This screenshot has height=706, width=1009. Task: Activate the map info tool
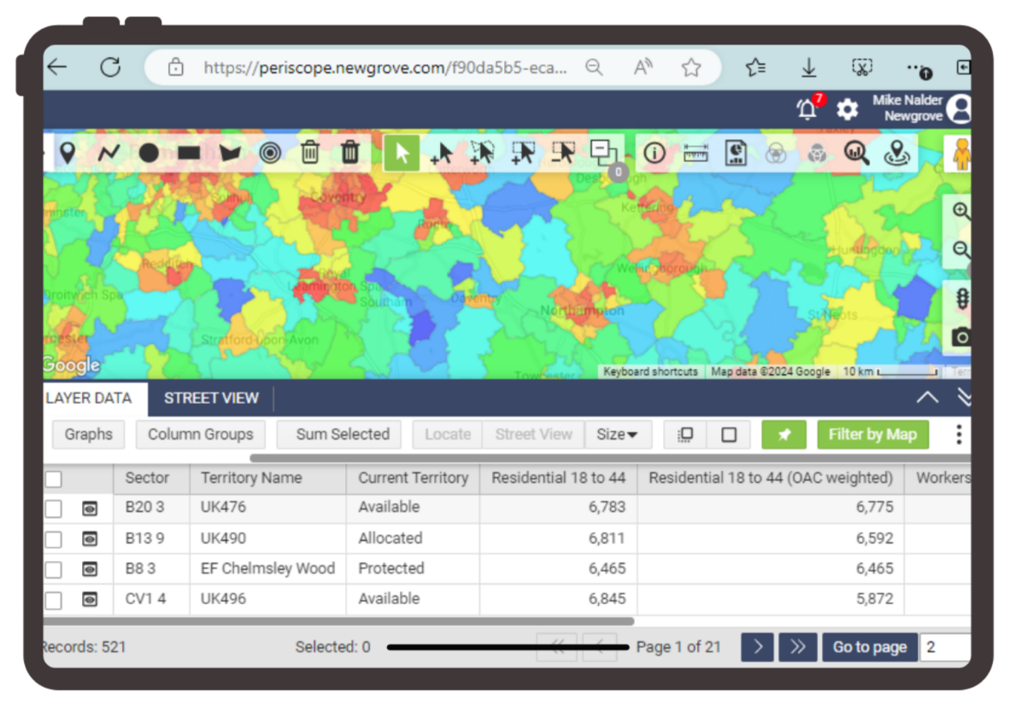tap(654, 153)
